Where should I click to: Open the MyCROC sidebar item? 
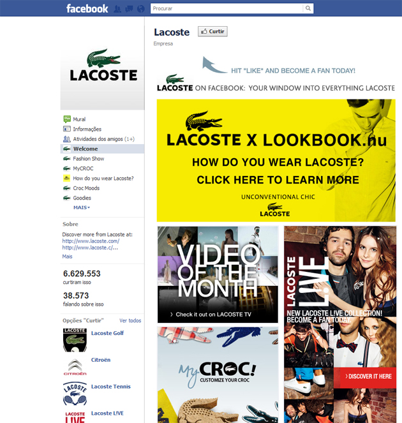(x=103, y=168)
